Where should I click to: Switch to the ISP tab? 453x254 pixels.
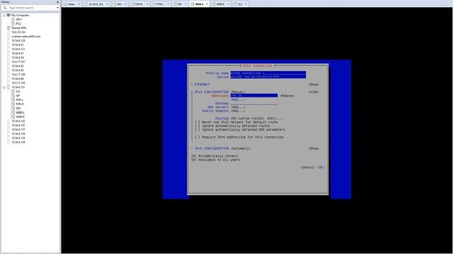pyautogui.click(x=179, y=4)
